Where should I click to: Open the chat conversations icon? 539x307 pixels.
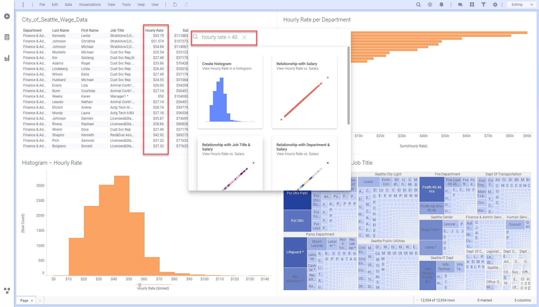460,5
